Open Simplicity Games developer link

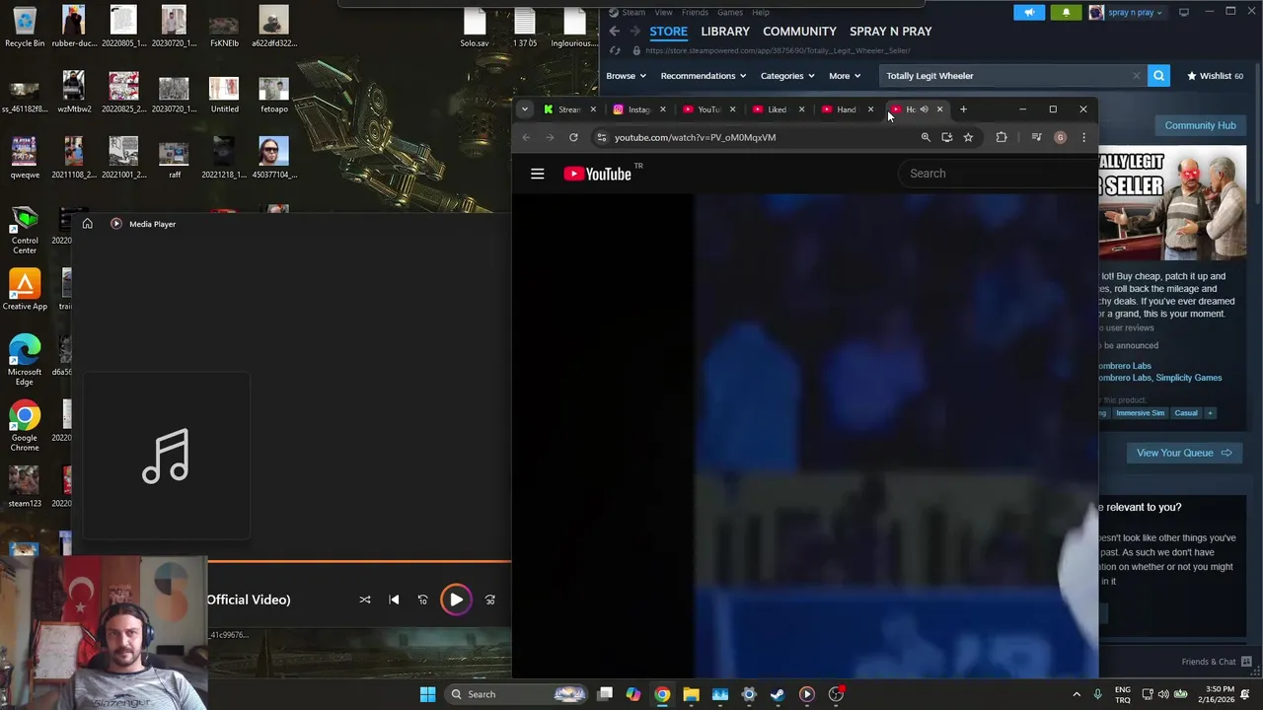pyautogui.click(x=1189, y=378)
